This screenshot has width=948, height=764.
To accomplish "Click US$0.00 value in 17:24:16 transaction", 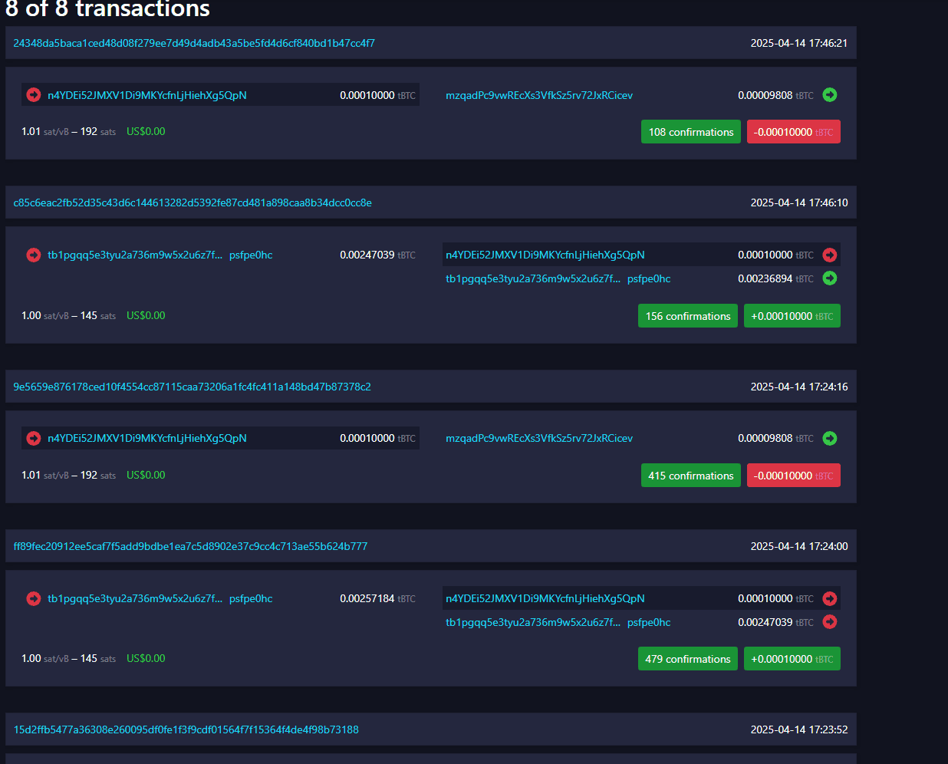I will point(146,475).
